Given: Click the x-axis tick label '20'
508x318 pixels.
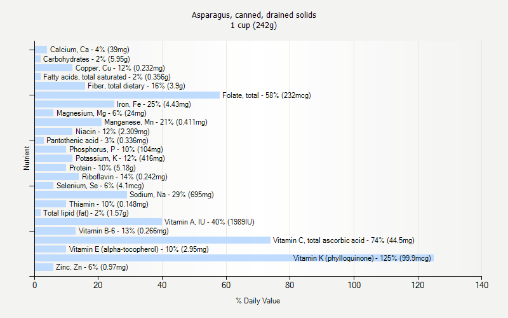Looking at the screenshot, I should pos(98,285).
